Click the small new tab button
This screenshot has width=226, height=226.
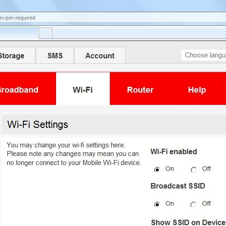tap(46, 33)
